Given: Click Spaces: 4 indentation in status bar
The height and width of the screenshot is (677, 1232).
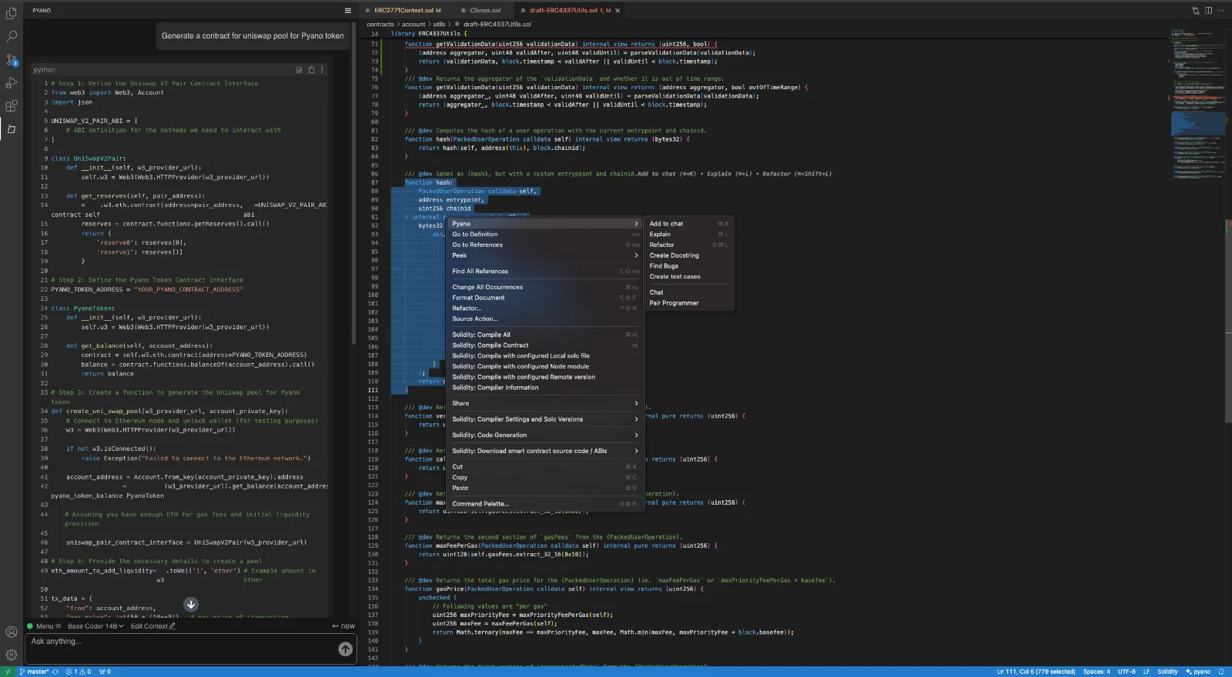Looking at the screenshot, I should (1096, 672).
